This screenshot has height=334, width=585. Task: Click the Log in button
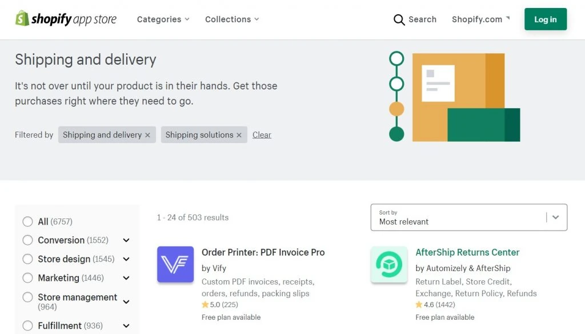545,19
